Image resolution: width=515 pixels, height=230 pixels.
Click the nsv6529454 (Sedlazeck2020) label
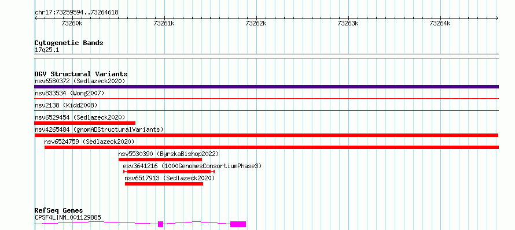click(80, 117)
